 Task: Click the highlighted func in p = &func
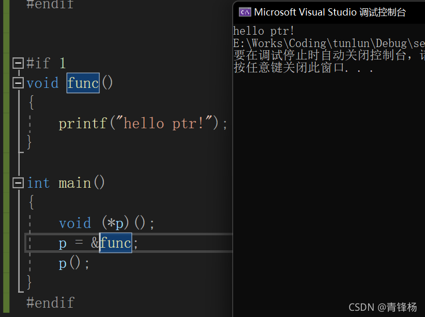[x=115, y=243]
